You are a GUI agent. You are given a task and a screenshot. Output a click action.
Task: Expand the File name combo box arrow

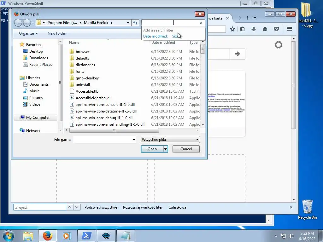(134, 140)
